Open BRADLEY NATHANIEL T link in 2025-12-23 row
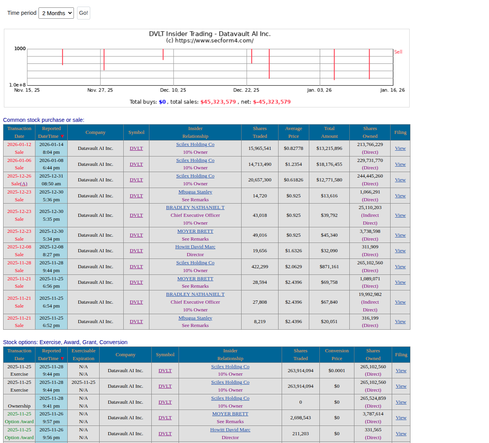Viewport: 489px width, 443px height. (195, 207)
